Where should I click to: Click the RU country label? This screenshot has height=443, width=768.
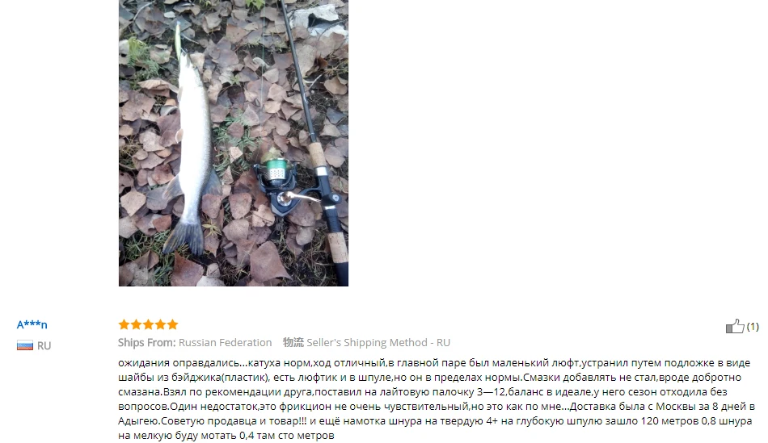click(44, 345)
